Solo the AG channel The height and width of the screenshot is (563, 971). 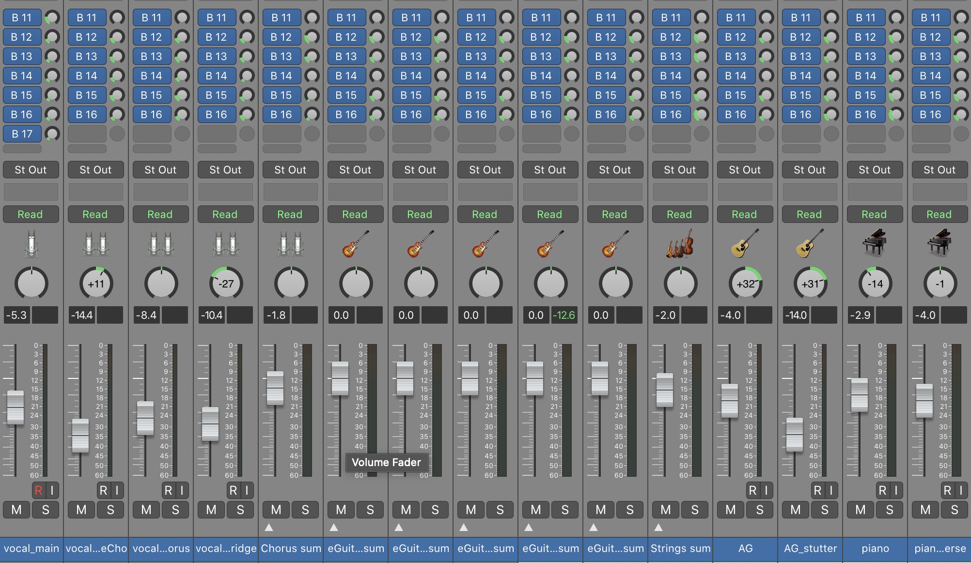coord(760,510)
